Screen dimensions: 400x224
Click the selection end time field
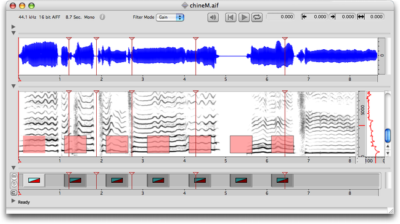[x=346, y=17]
